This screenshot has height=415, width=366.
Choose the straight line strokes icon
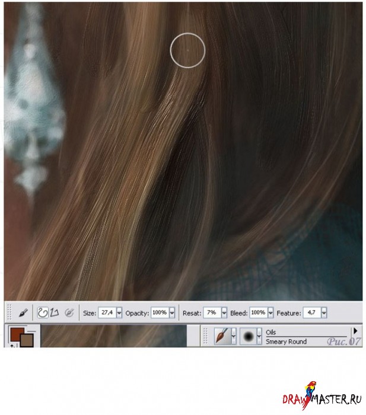tap(53, 312)
